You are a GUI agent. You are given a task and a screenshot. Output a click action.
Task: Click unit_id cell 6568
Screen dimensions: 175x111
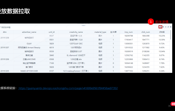coord(52,59)
